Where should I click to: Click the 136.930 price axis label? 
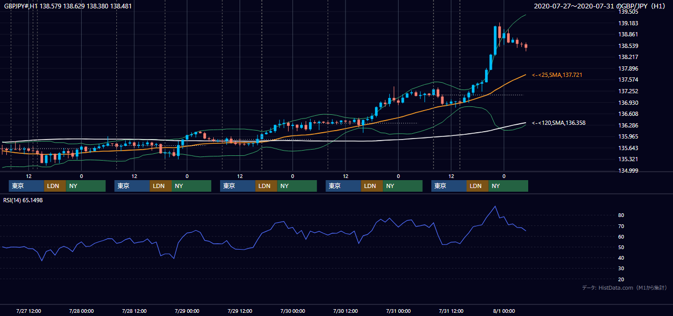pos(628,103)
